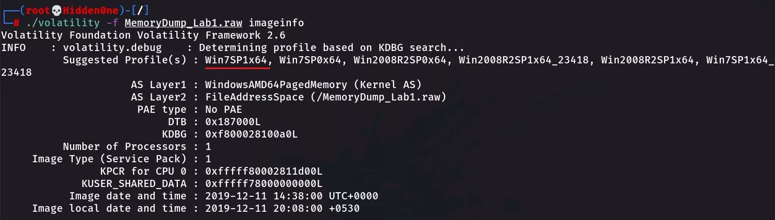
Task: Click the image date 2019-12-11 14:38:00
Action: [264, 196]
